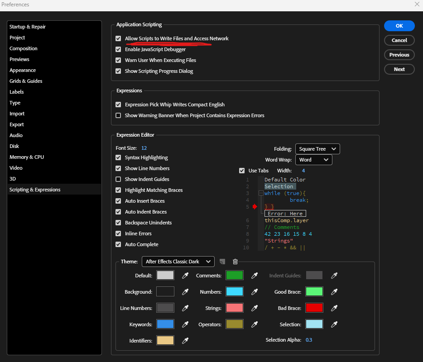Click Cancel button
Image resolution: width=423 pixels, height=362 pixels.
click(x=399, y=40)
